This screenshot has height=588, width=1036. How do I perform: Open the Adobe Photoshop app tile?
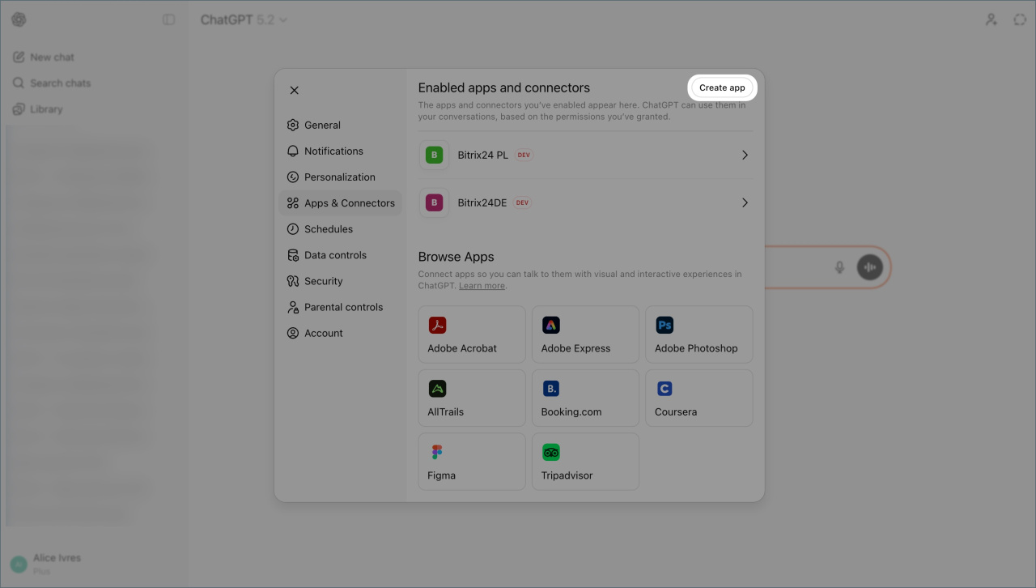[698, 334]
